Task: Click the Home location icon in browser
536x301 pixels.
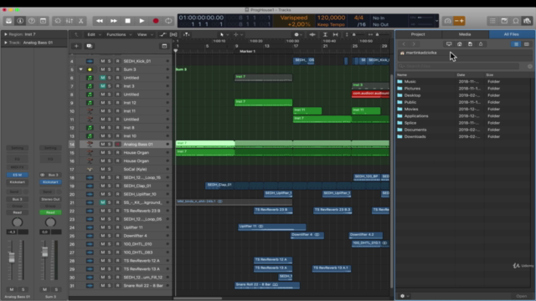Action: click(x=460, y=44)
